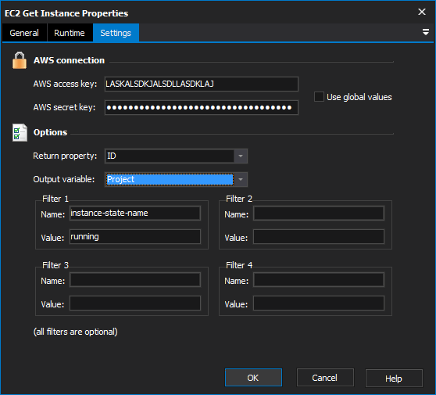
Task: Click the Filter 4 Value field
Action: tap(319, 303)
